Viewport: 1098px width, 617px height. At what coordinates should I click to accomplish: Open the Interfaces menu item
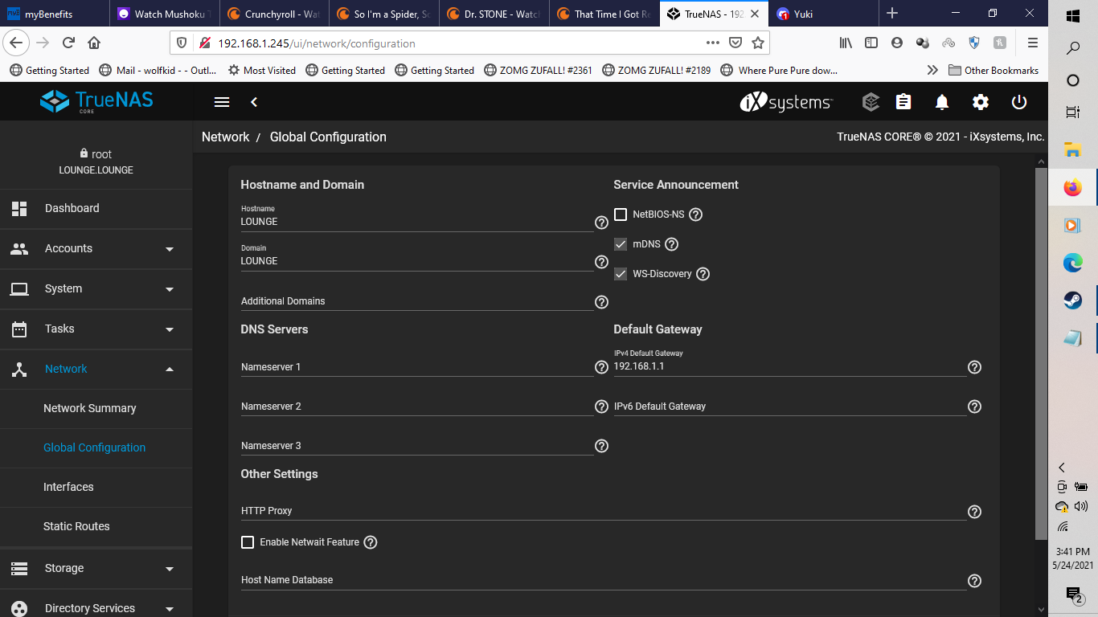click(68, 487)
